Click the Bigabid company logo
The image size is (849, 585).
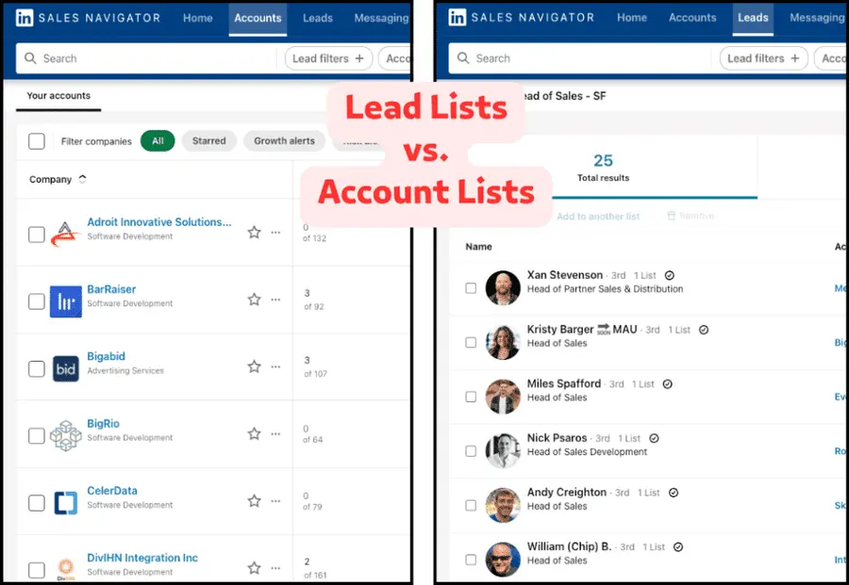(64, 369)
